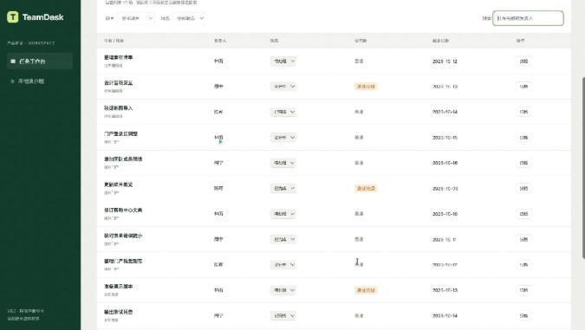Image resolution: width=585 pixels, height=330 pixels.
Task: Open status dropdown for 准备演示脚本 row
Action: click(283, 290)
